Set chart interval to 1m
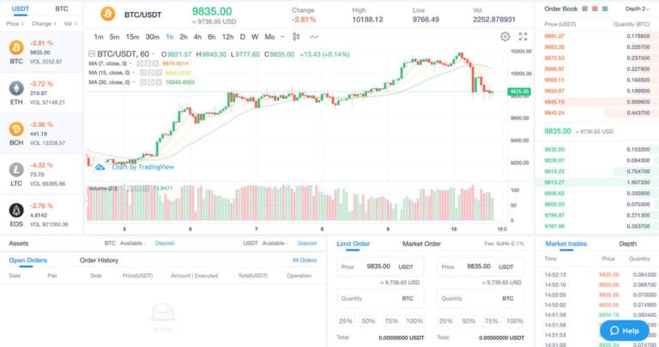The image size is (659, 347). click(99, 37)
